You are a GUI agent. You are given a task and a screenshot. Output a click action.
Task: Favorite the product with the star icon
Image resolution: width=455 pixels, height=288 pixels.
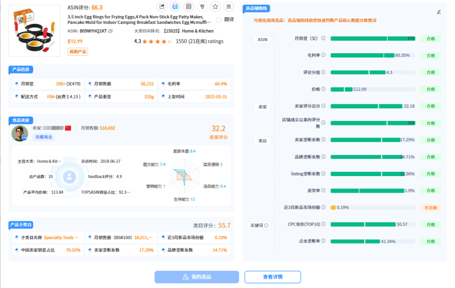tap(215, 7)
